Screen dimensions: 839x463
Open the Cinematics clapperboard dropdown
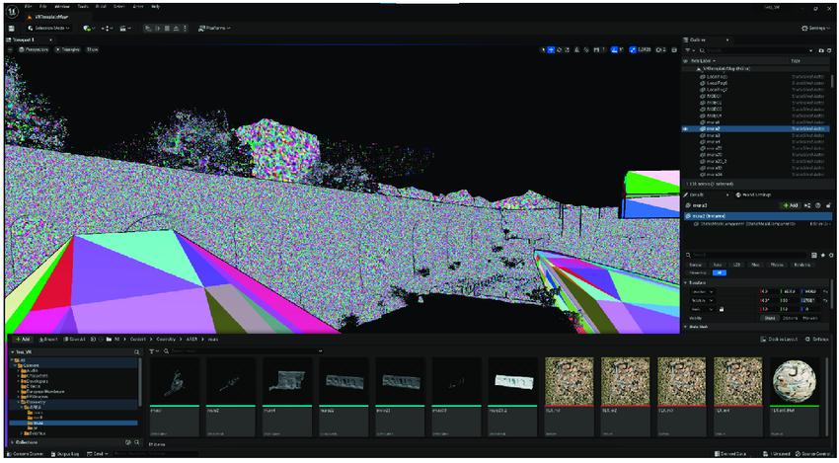tap(125, 28)
